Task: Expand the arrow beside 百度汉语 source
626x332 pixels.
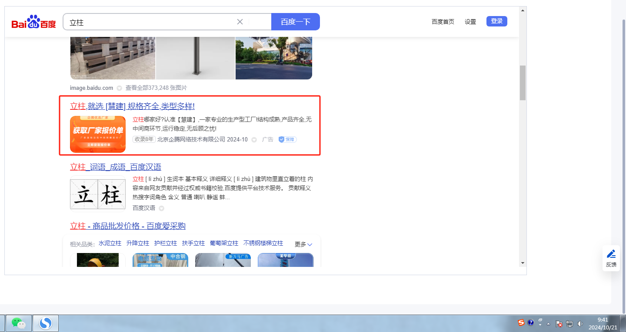Action: (x=161, y=208)
